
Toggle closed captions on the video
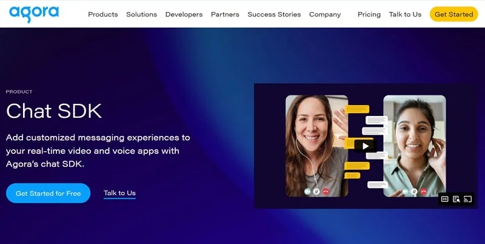[444, 199]
